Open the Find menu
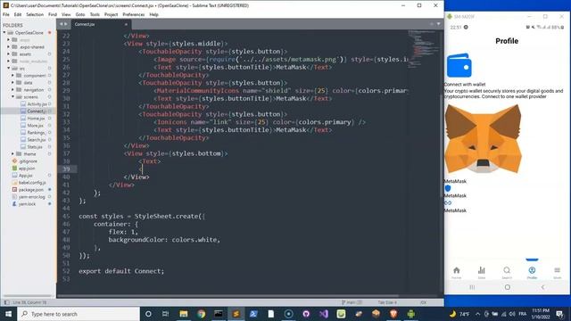The height and width of the screenshot is (321, 571). (53, 14)
